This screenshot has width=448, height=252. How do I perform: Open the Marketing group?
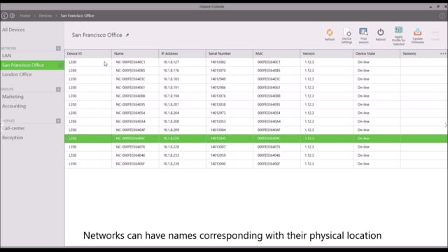[13, 97]
